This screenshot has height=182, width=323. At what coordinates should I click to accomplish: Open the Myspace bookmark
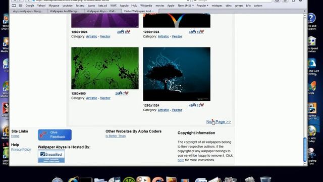tap(54, 6)
